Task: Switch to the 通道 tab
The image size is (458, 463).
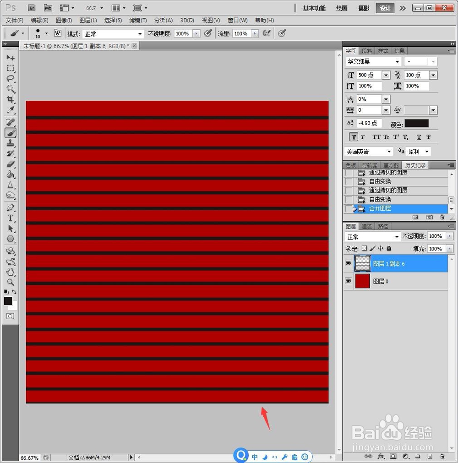Action: pos(366,227)
